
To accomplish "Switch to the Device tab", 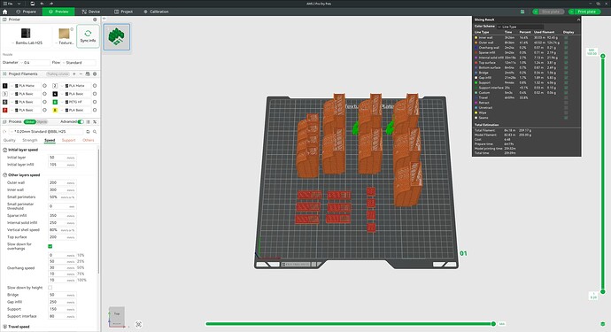I will (x=91, y=12).
